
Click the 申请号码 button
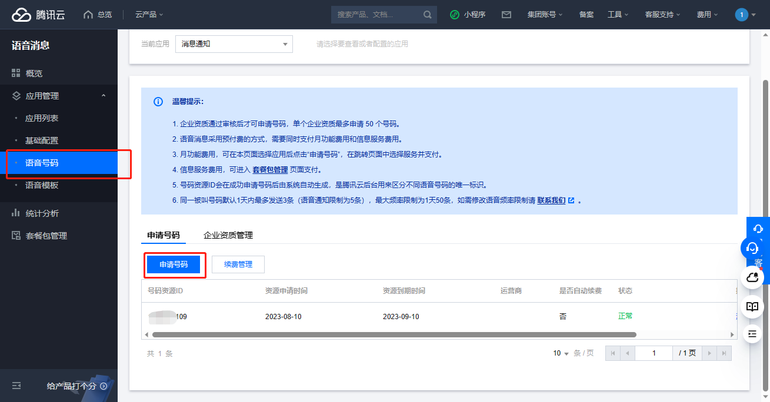[174, 264]
